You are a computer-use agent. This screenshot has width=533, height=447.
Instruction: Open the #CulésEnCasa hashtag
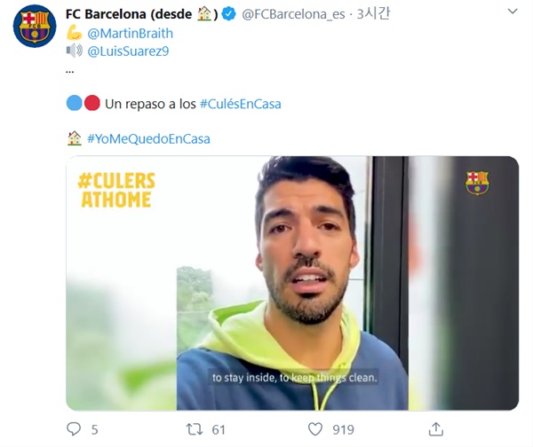click(241, 104)
